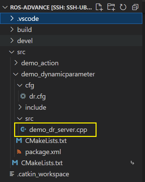This screenshot has height=182, width=145.
Task: Click the New File icon in explorer header
Action: [99, 7]
